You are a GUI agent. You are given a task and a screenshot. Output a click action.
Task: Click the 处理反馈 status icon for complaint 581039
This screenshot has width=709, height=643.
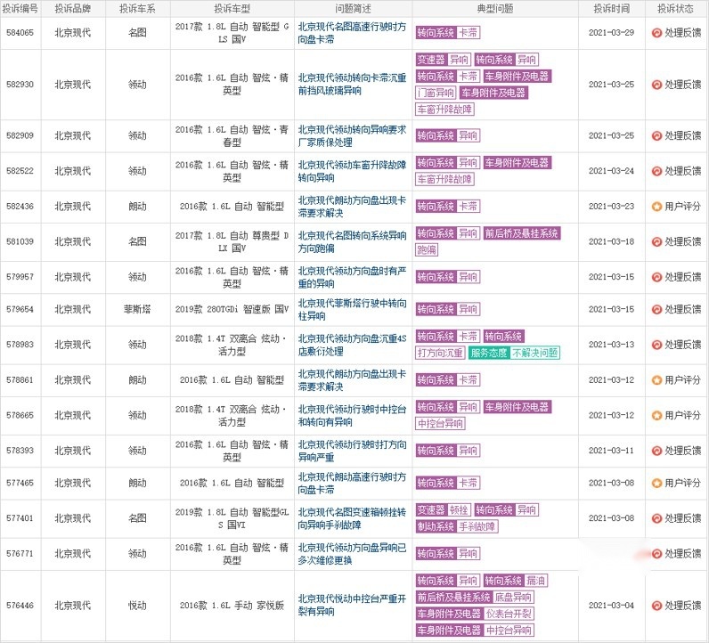656,242
